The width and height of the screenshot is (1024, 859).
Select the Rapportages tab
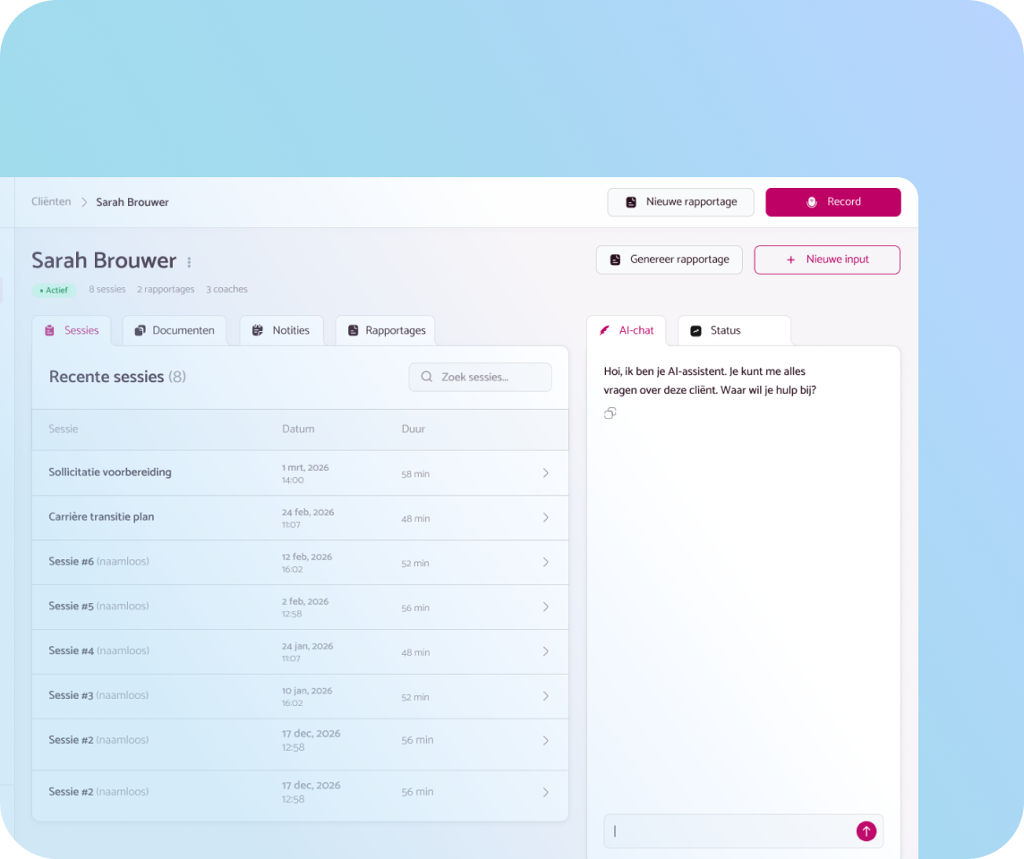pos(386,330)
